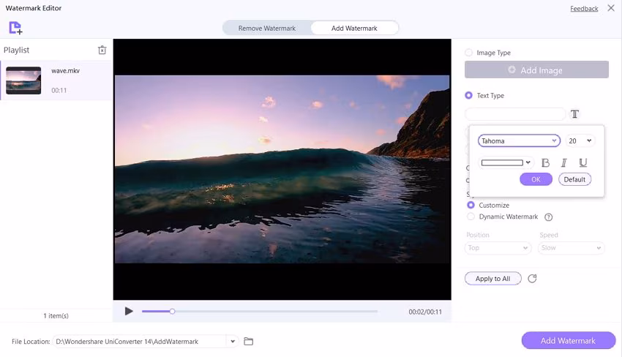The width and height of the screenshot is (622, 357).
Task: Open the Tahoma font dropdown
Action: click(519, 140)
